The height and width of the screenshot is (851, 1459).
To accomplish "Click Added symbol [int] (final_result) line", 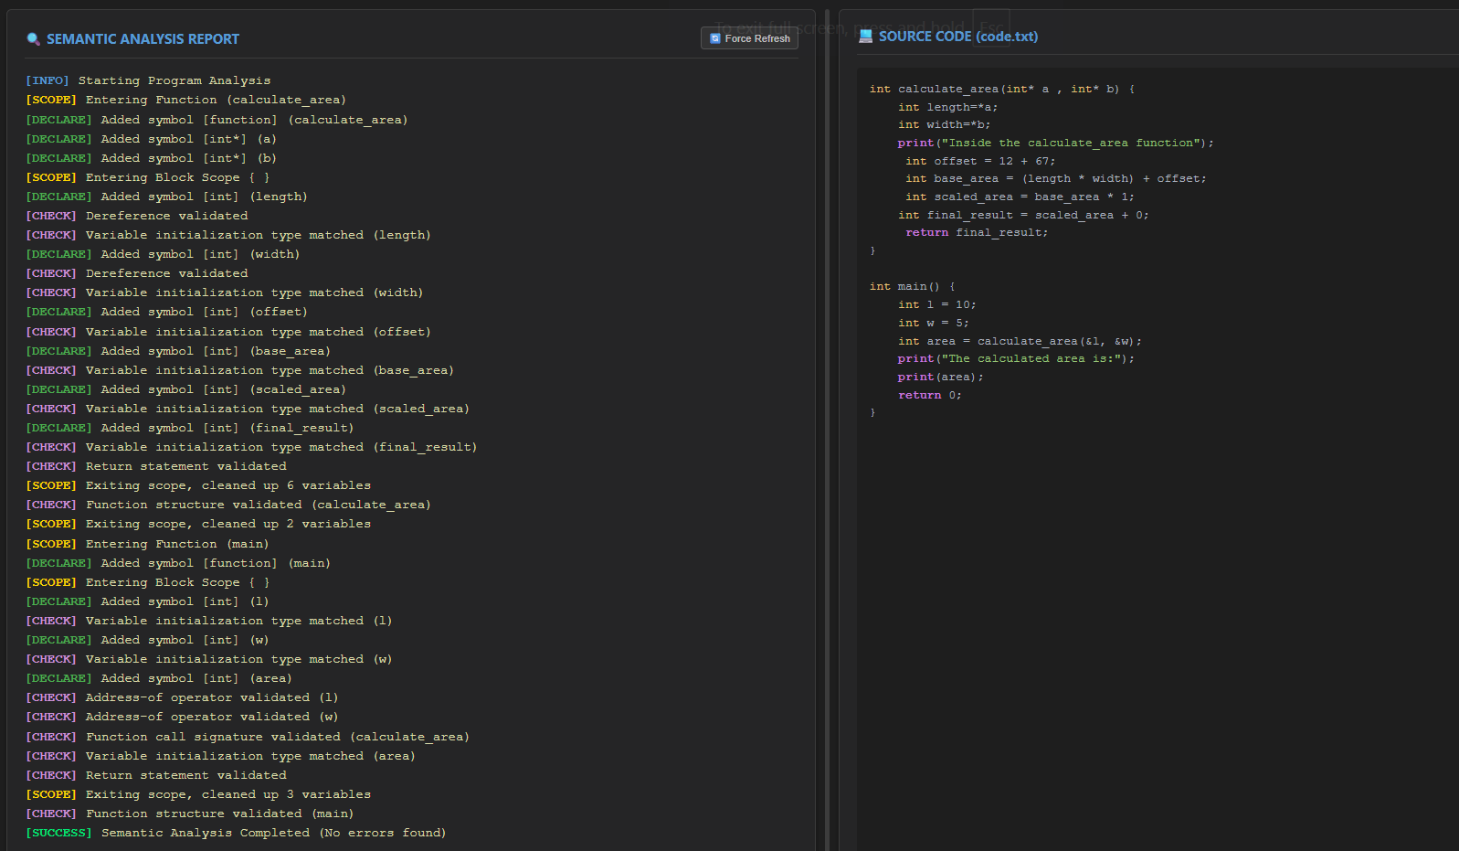I will click(x=189, y=428).
